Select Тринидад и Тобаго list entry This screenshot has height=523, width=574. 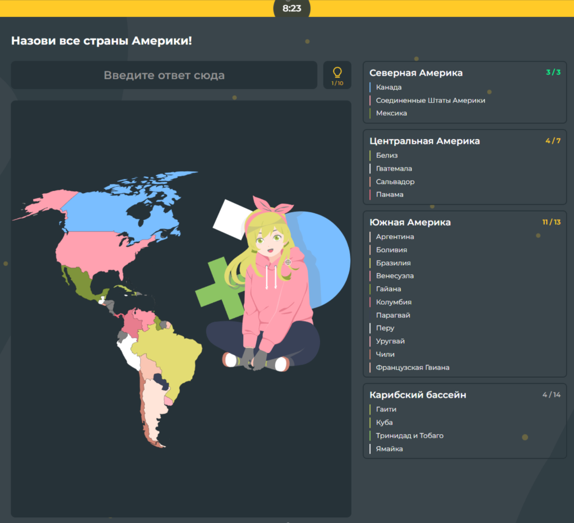click(x=409, y=436)
